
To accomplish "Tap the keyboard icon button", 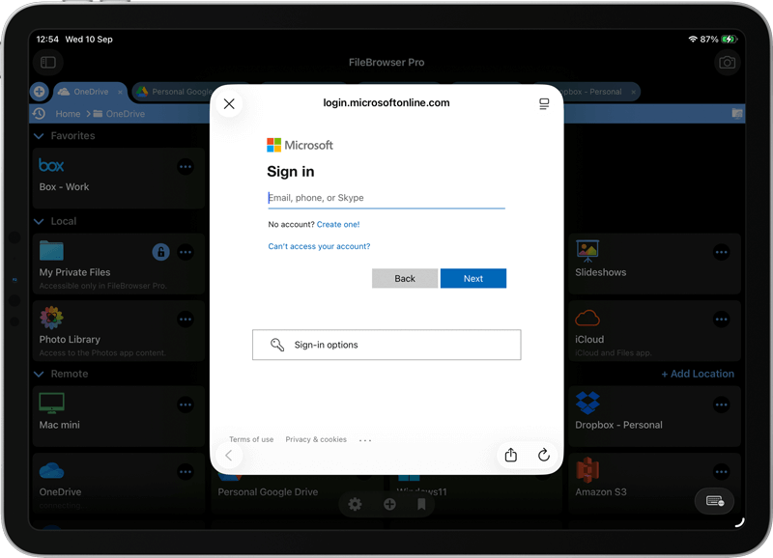I will point(715,500).
